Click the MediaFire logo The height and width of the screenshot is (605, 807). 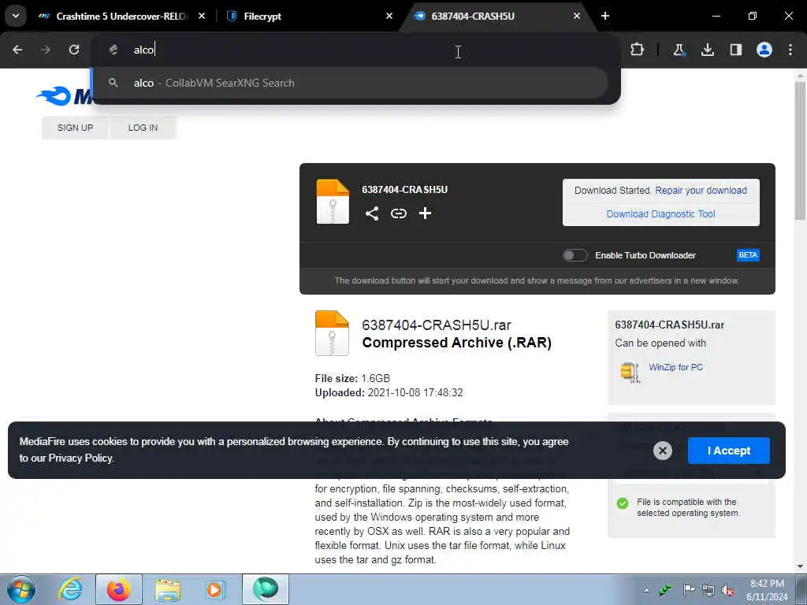point(63,95)
